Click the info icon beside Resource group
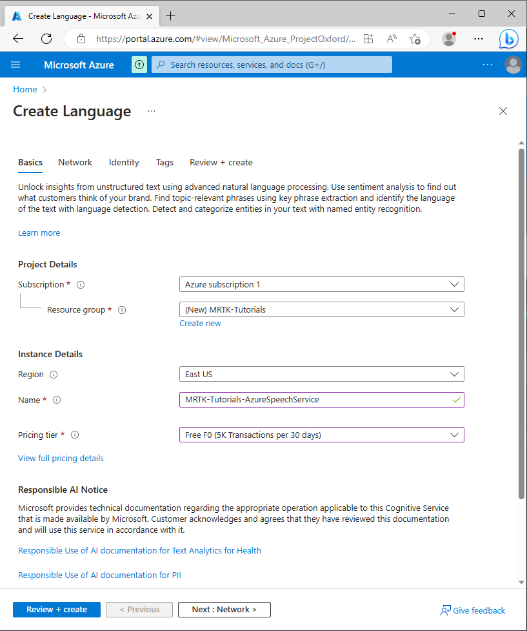 (121, 309)
